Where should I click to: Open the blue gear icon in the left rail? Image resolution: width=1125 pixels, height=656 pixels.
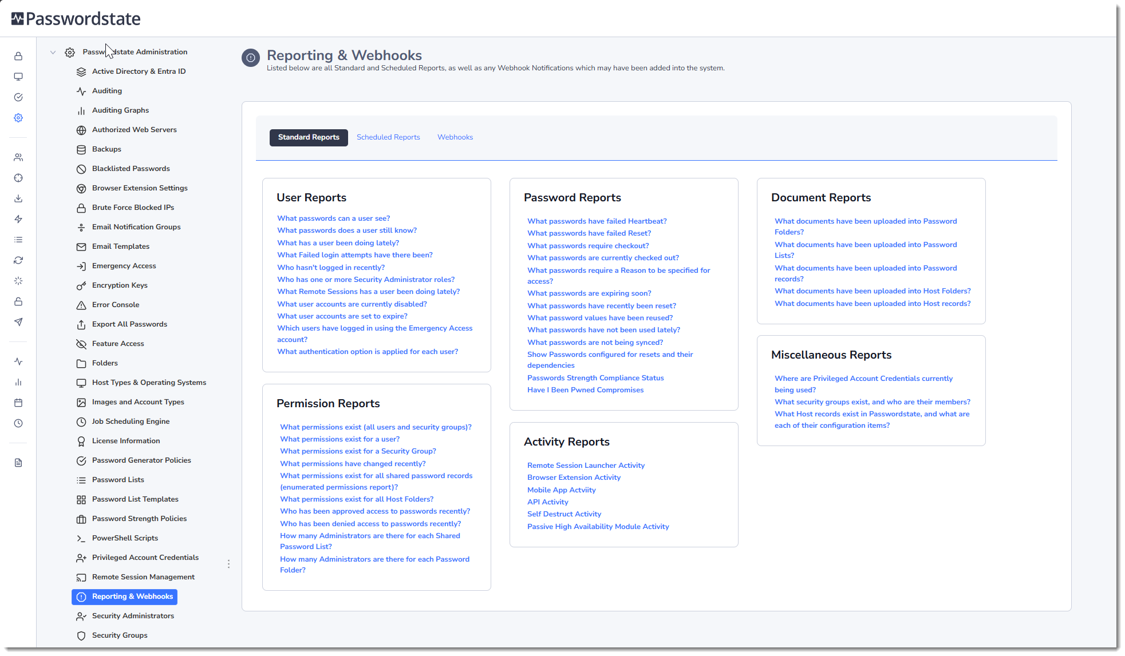pyautogui.click(x=18, y=118)
